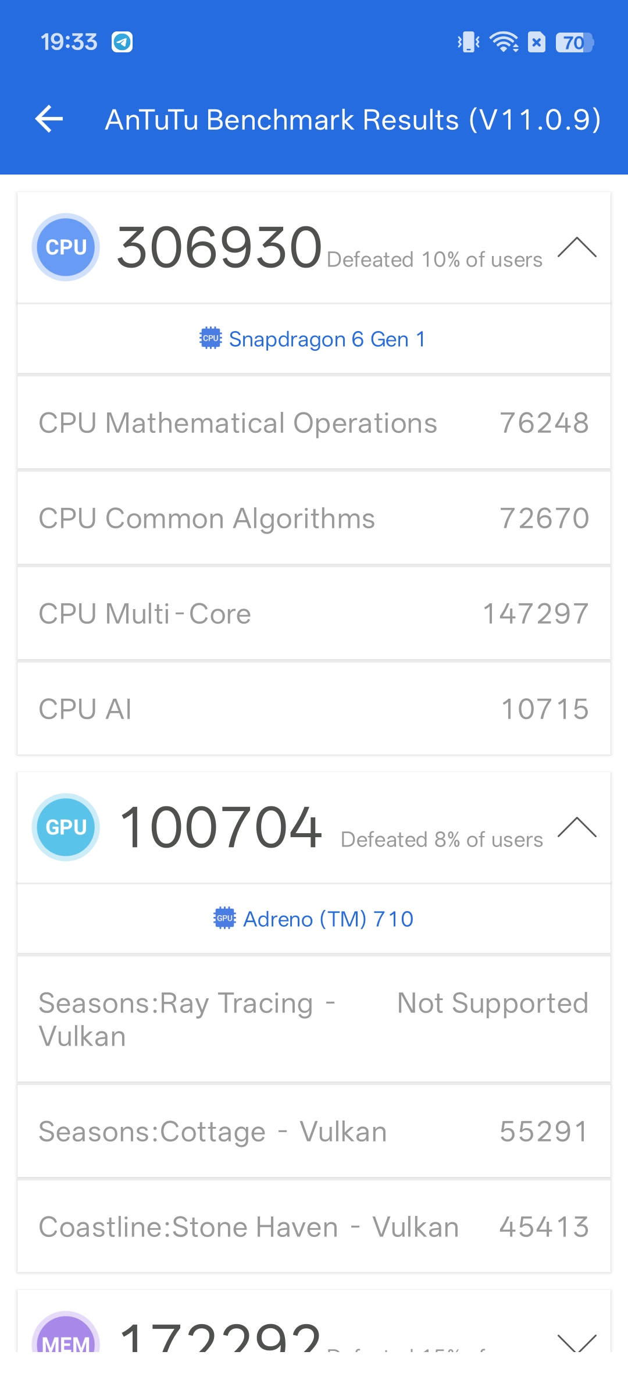This screenshot has width=628, height=1380.
Task: Tap the blue CPU score badge
Action: [66, 247]
